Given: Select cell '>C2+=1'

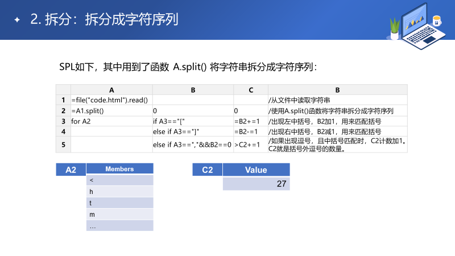Looking at the screenshot, I should (251, 144).
